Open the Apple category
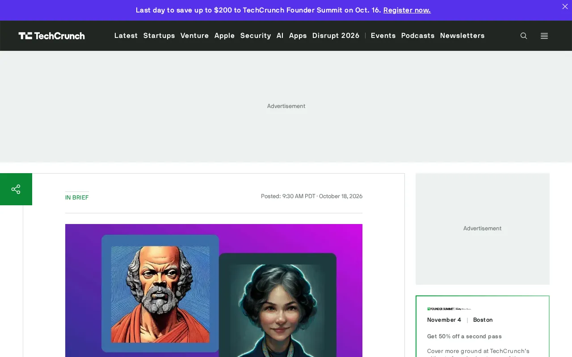The height and width of the screenshot is (357, 572). [x=224, y=36]
